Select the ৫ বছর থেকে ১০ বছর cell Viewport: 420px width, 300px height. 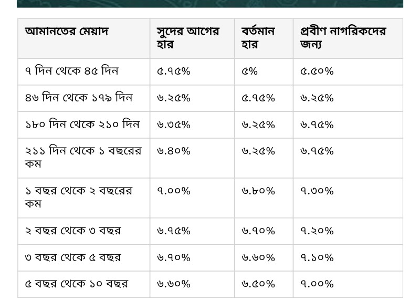pos(84,284)
